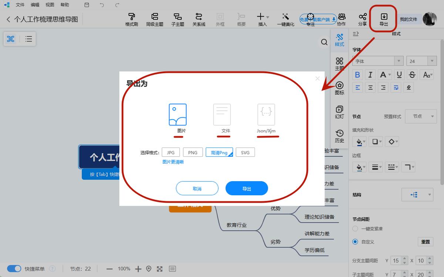The height and width of the screenshot is (277, 444).
Task: Cancel the export dialog via 取消
Action: click(x=197, y=188)
